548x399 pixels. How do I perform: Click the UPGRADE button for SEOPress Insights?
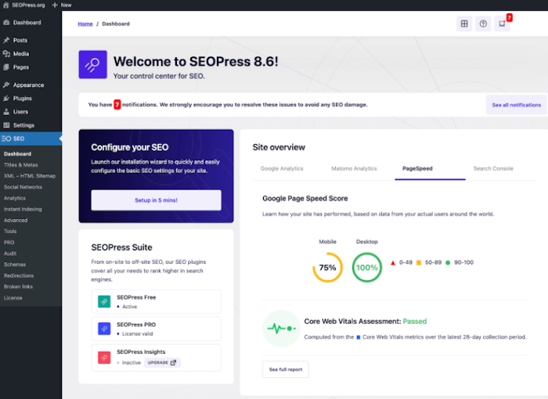coord(163,362)
